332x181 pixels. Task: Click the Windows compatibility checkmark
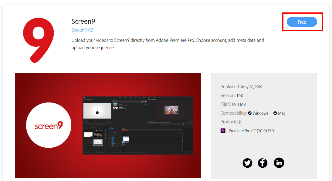click(x=250, y=113)
